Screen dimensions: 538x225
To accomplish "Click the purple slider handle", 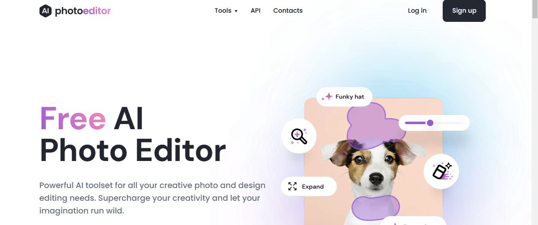I will [430, 123].
